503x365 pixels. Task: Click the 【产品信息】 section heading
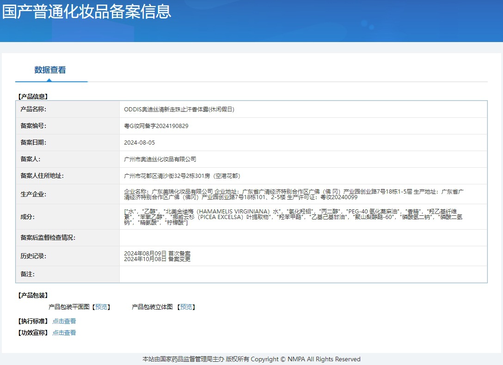[x=33, y=97]
